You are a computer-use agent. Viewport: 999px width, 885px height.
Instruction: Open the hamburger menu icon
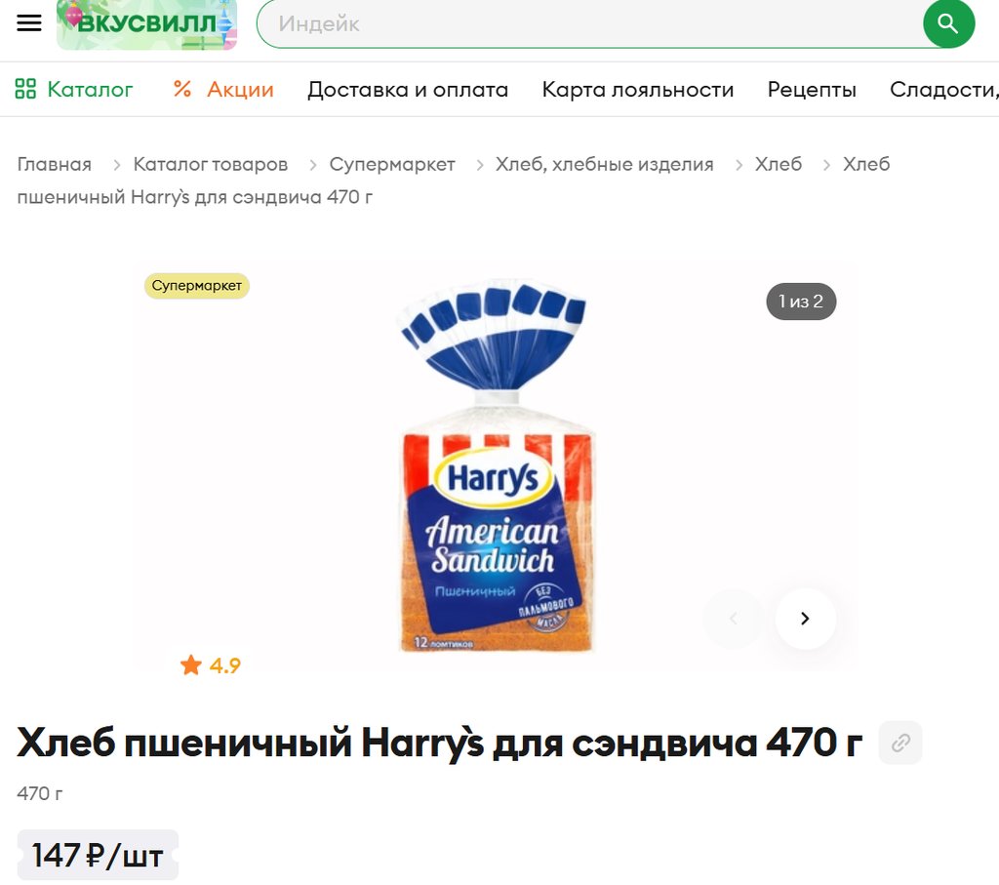coord(28,23)
